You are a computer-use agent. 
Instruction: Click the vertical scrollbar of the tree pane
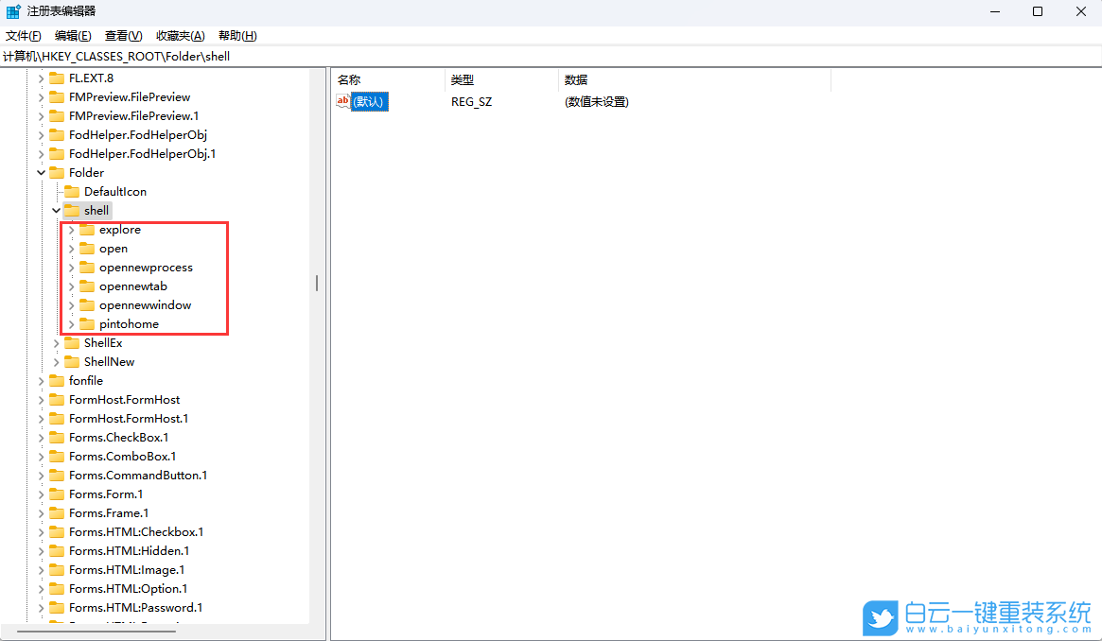316,283
